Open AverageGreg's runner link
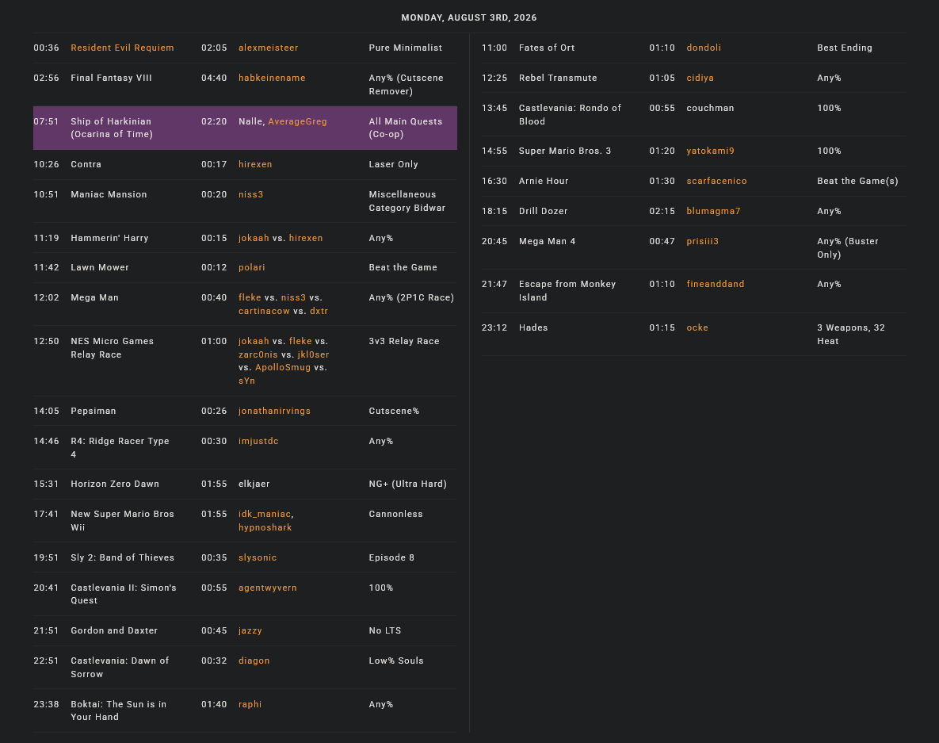 pyautogui.click(x=298, y=121)
